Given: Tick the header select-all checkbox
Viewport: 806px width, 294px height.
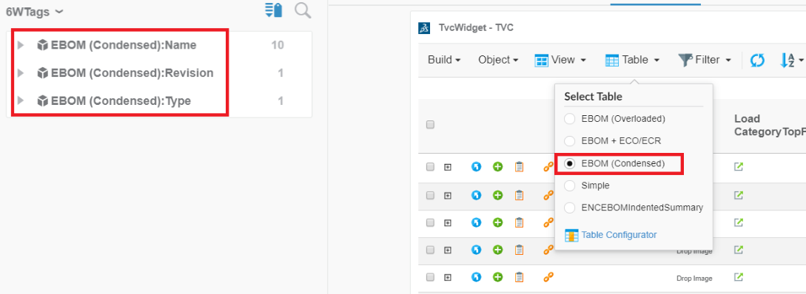Looking at the screenshot, I should (431, 125).
